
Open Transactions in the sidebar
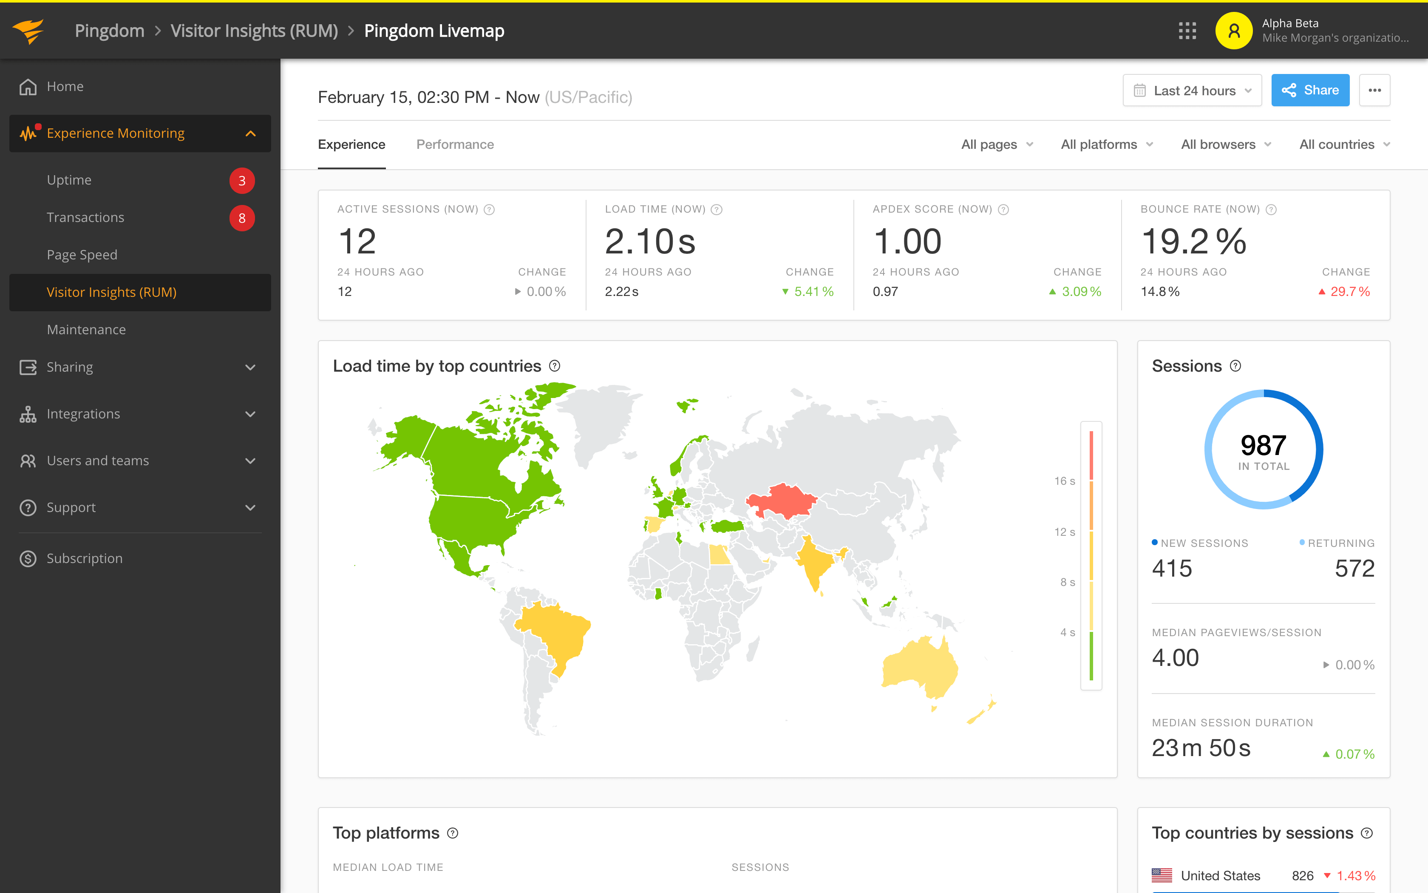[85, 217]
